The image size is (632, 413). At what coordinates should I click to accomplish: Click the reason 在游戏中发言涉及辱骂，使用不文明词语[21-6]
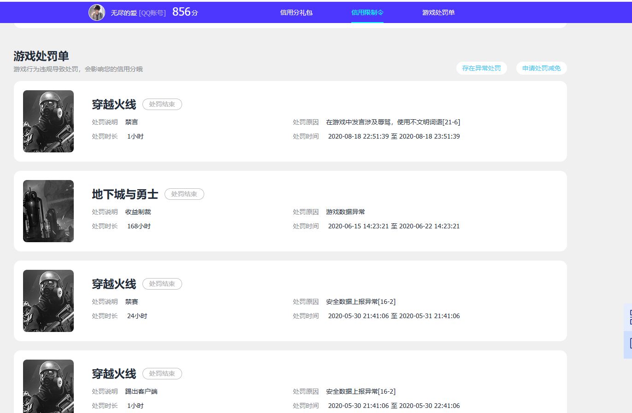click(x=393, y=122)
